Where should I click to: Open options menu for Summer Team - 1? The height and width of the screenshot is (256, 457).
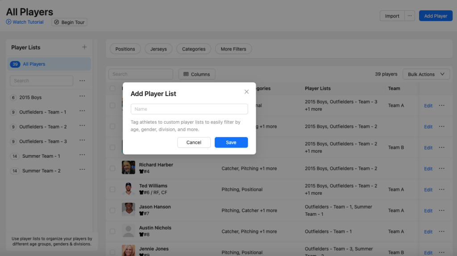(x=82, y=155)
